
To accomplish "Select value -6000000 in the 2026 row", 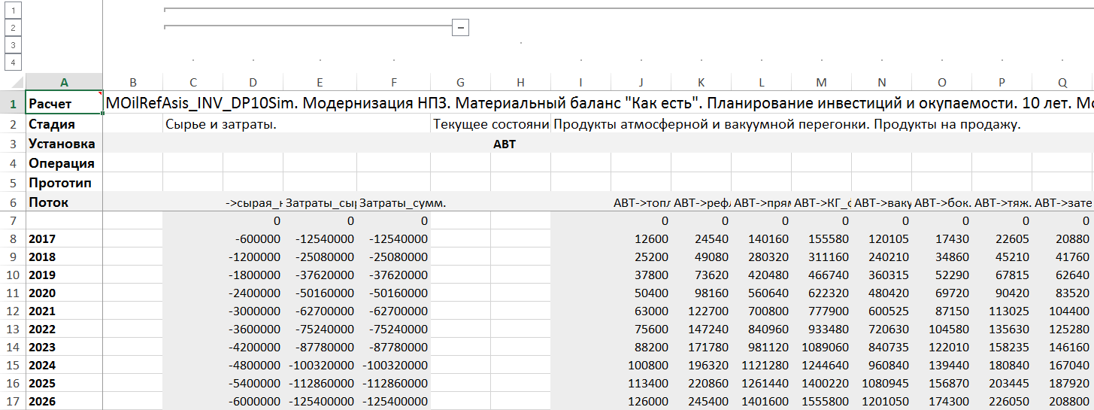I will click(x=253, y=402).
